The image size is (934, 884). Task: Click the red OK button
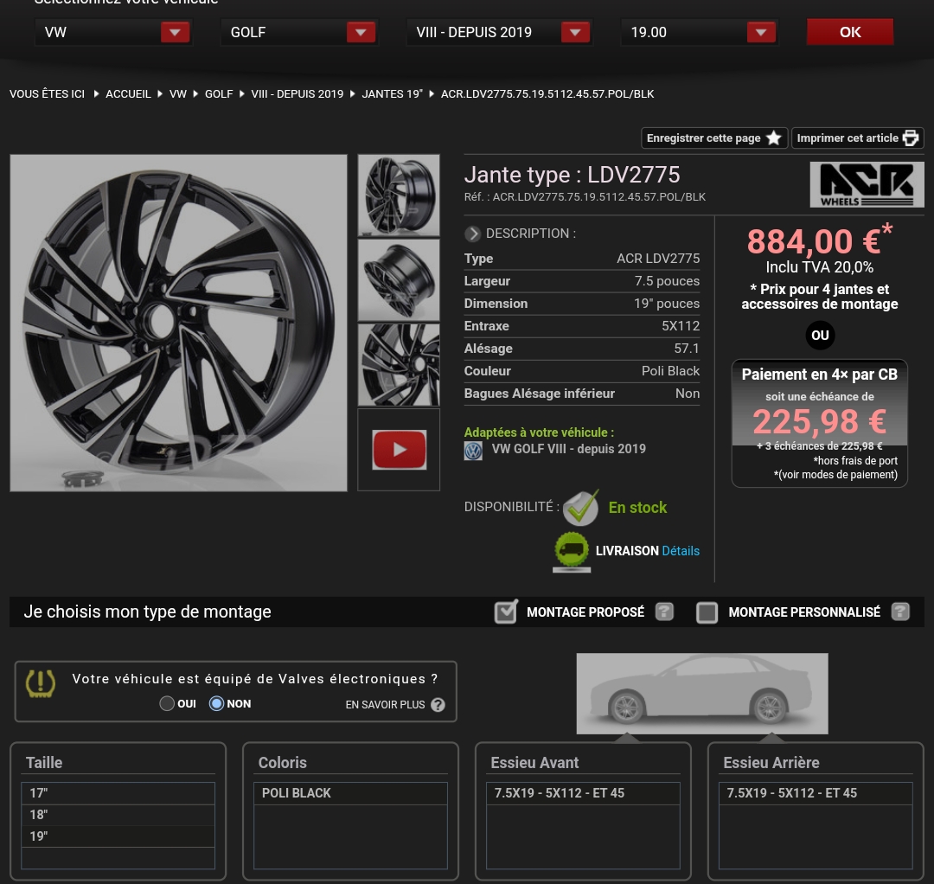pos(850,32)
